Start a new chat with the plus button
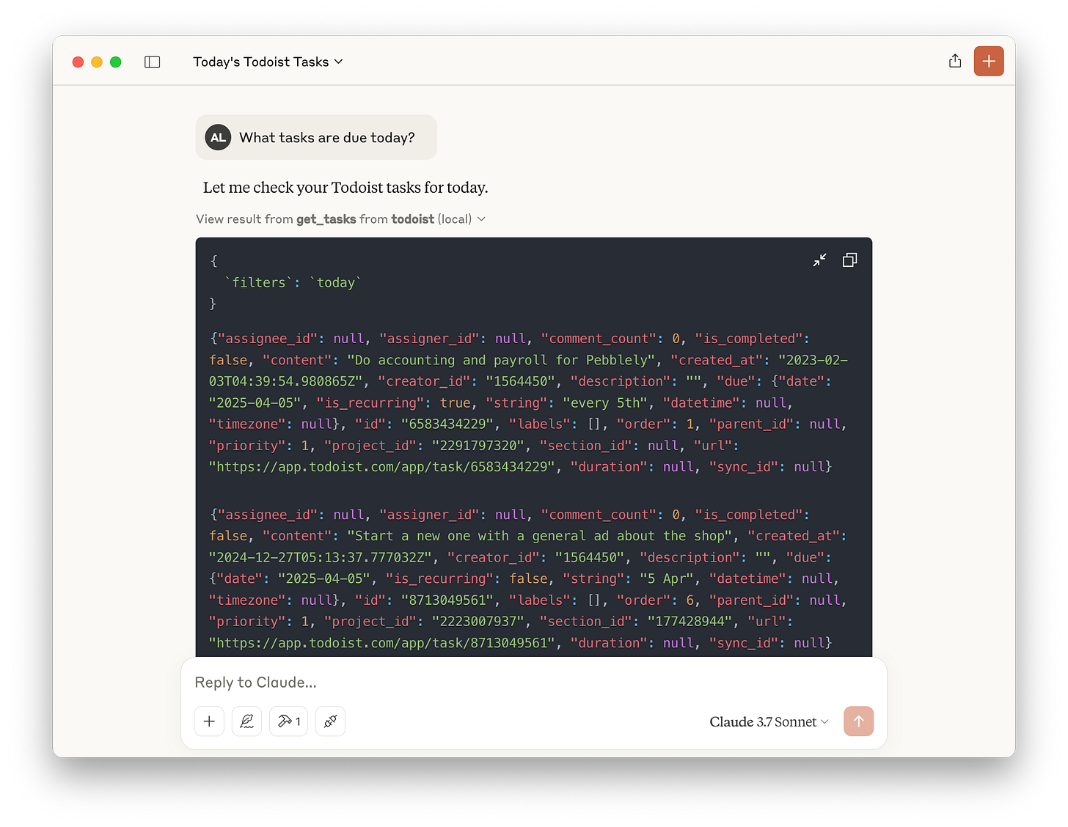Image resolution: width=1068 pixels, height=827 pixels. [x=988, y=62]
